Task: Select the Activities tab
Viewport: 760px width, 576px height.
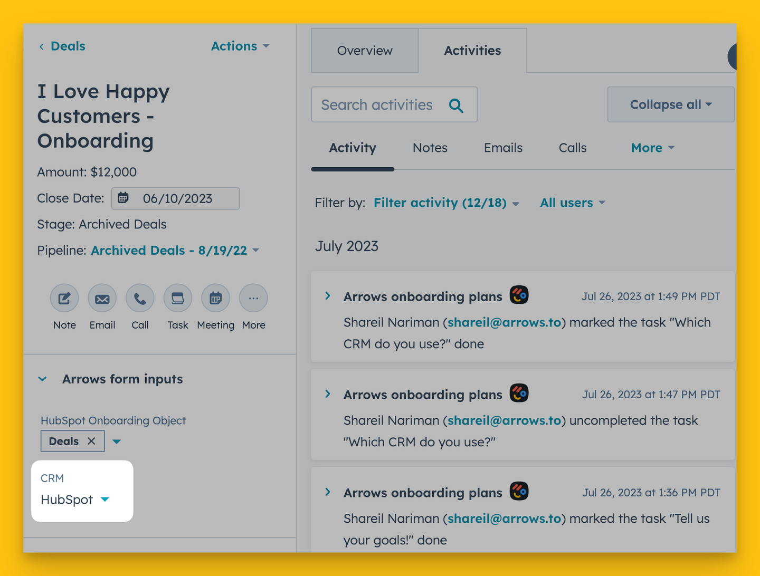Action: pos(472,51)
